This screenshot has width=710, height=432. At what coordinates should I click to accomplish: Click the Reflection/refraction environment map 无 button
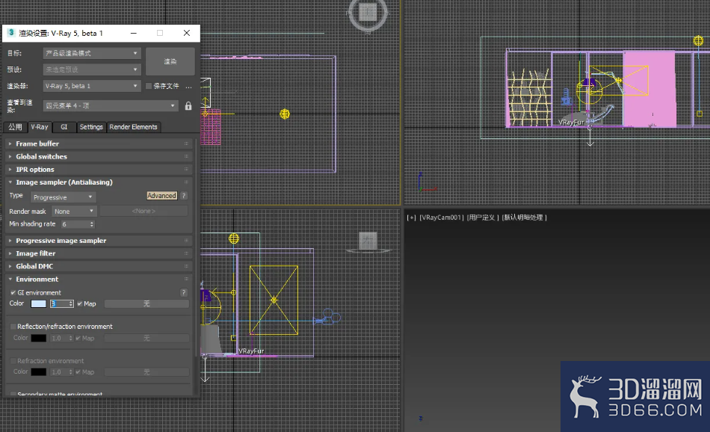pyautogui.click(x=146, y=339)
